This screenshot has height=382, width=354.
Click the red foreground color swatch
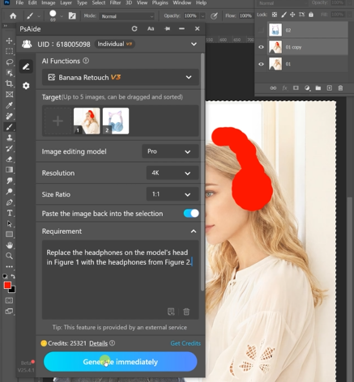tap(7, 285)
